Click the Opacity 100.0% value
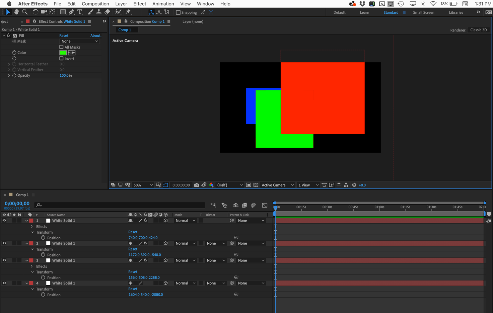 point(66,75)
